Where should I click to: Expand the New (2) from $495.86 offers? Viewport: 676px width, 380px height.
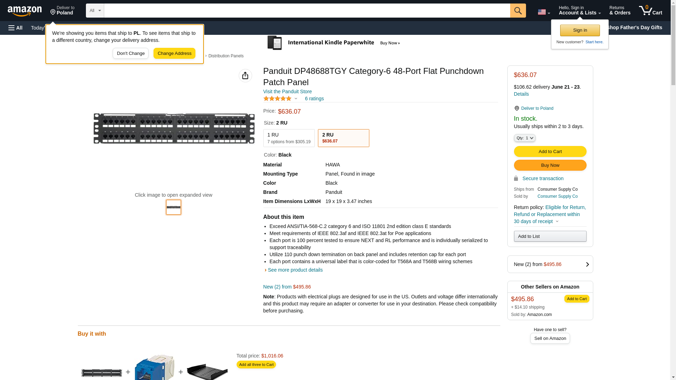tap(550, 264)
